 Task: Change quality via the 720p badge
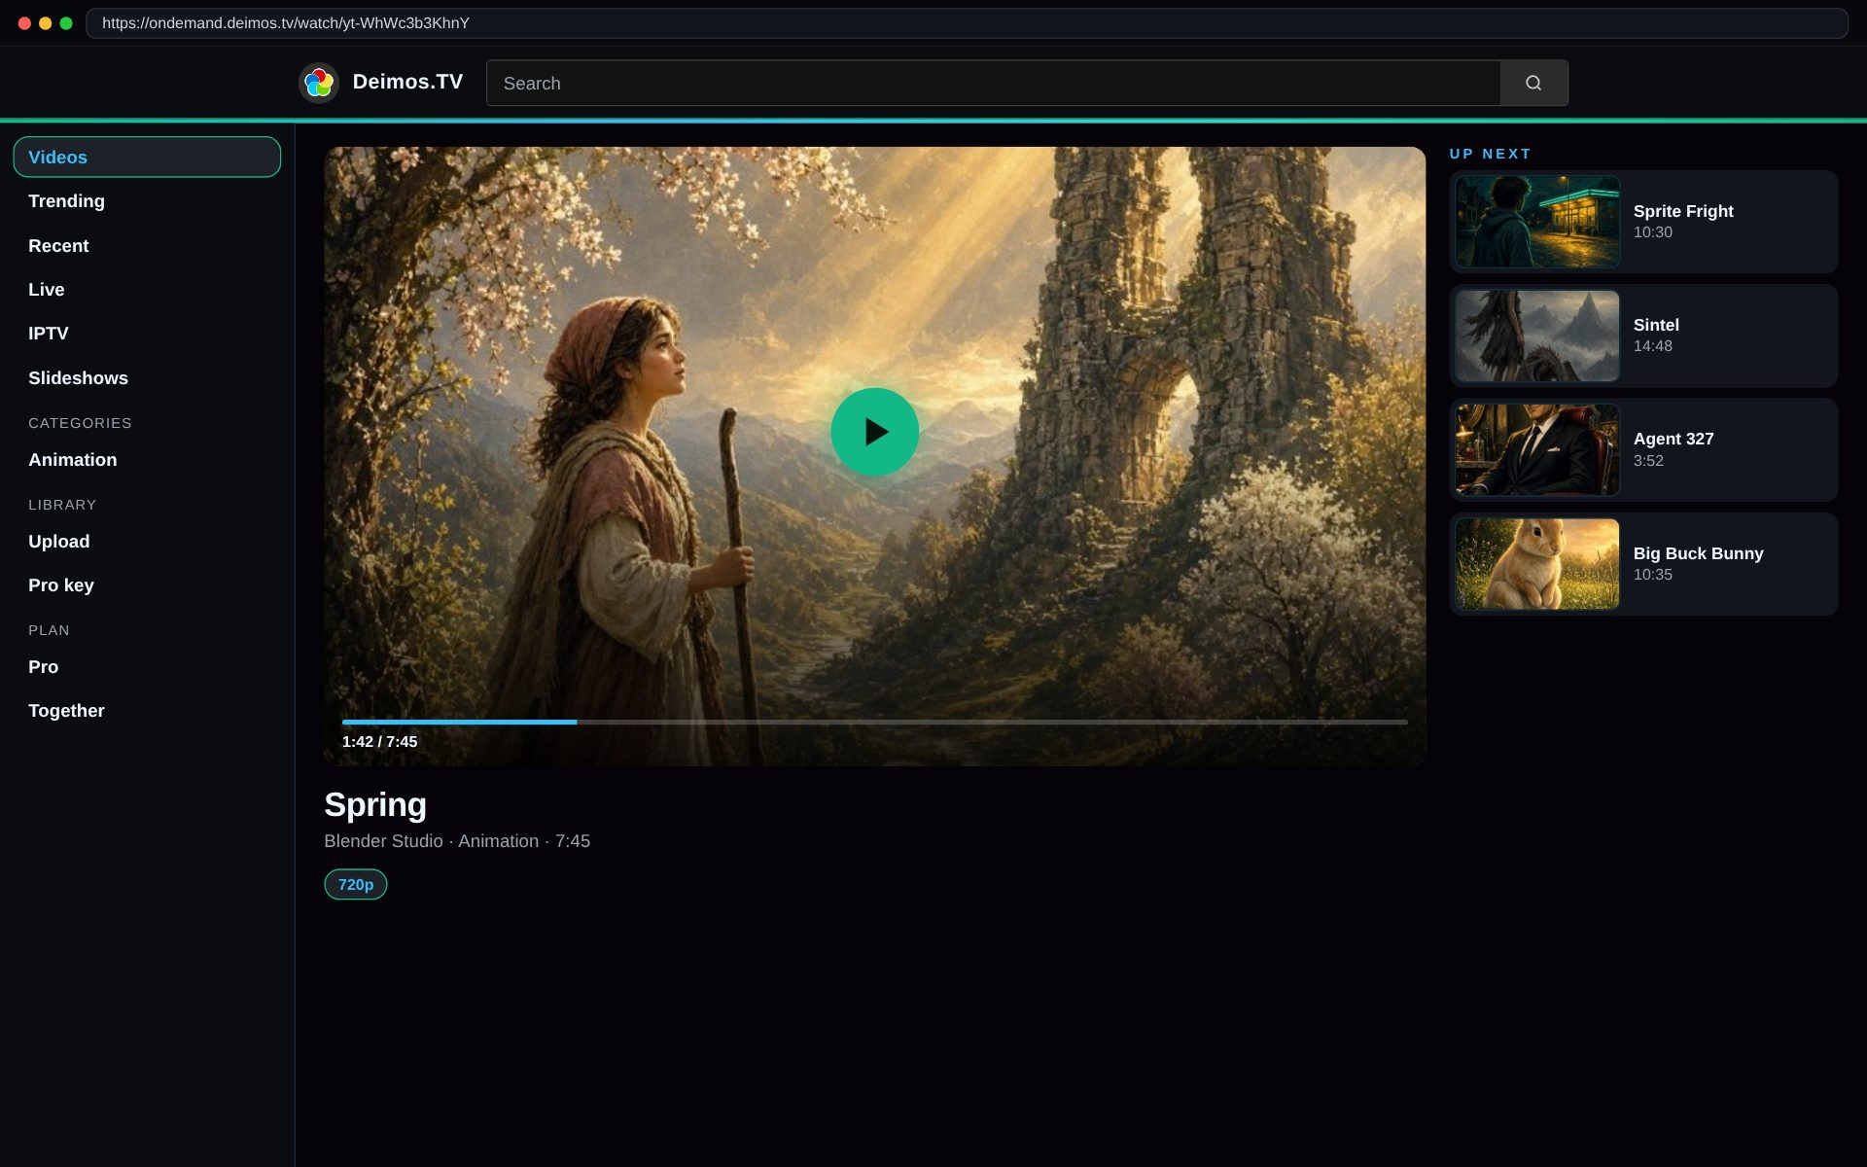356,884
